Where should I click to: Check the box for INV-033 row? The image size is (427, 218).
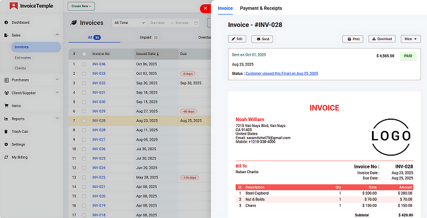tap(84, 74)
